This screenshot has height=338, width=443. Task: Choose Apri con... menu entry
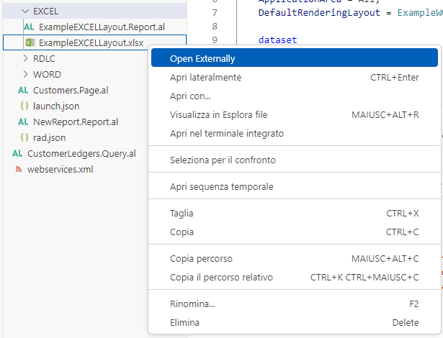[x=295, y=96]
